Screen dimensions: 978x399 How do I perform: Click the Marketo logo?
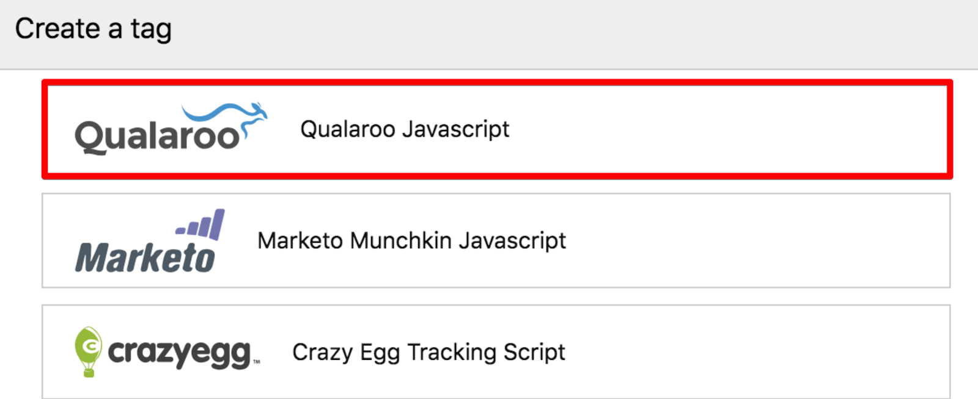tap(149, 242)
